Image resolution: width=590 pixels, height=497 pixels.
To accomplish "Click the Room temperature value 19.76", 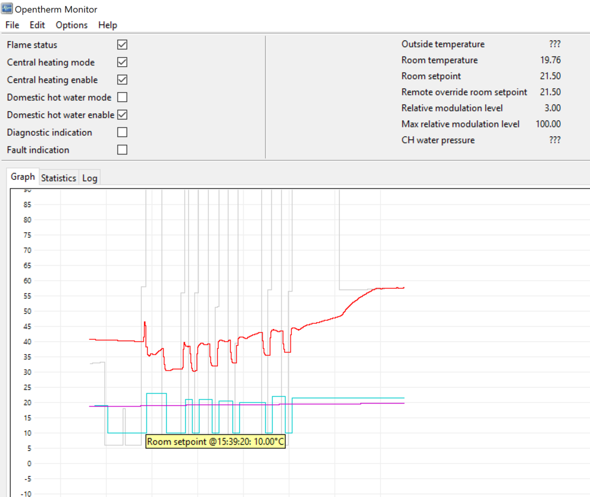I will (x=551, y=60).
